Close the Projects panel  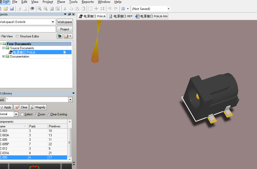[x=73, y=14]
